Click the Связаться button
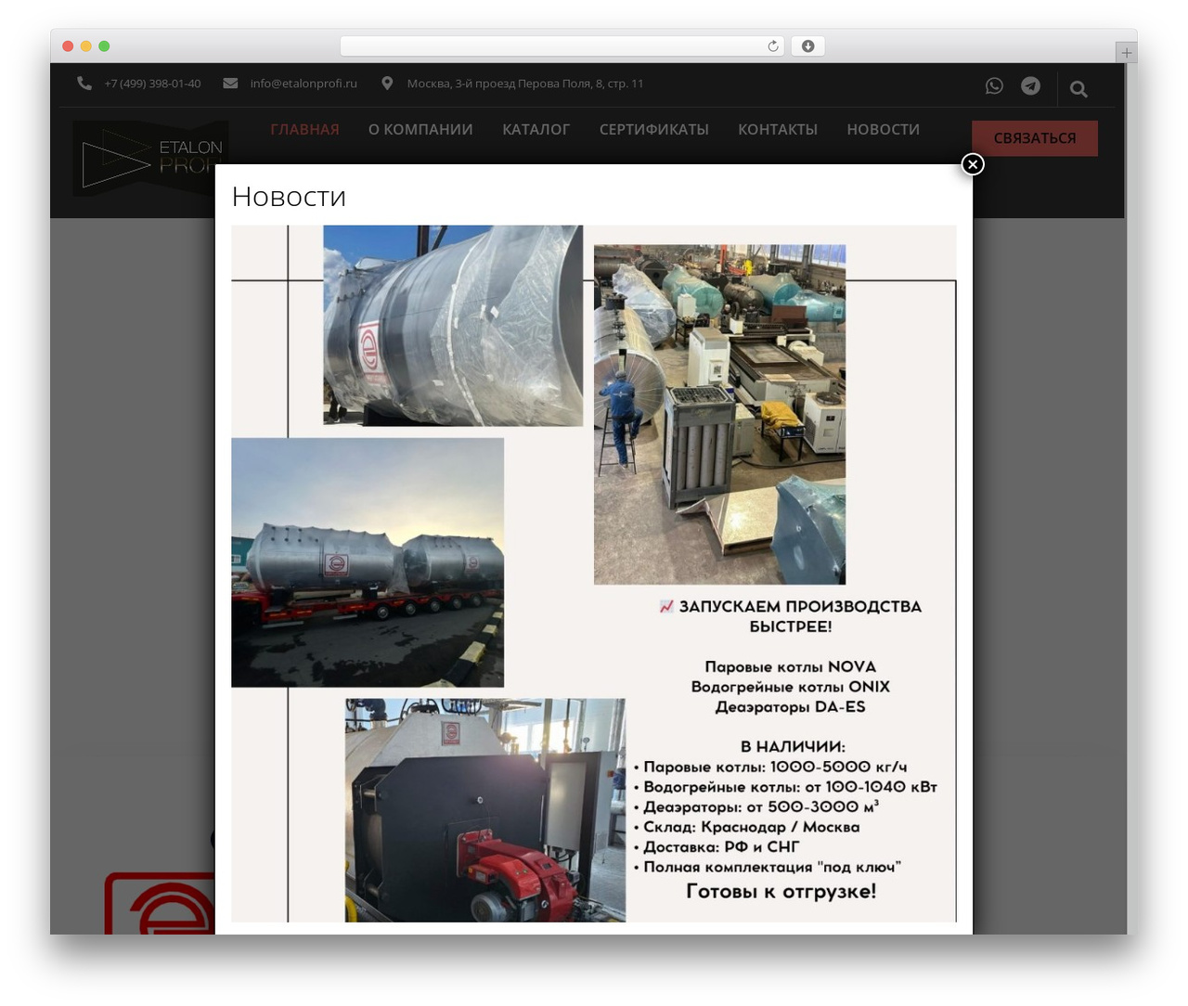 pyautogui.click(x=1035, y=138)
